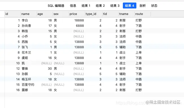Select the name cell 张飞
The width and height of the screenshot is (184, 108).
click(25, 47)
